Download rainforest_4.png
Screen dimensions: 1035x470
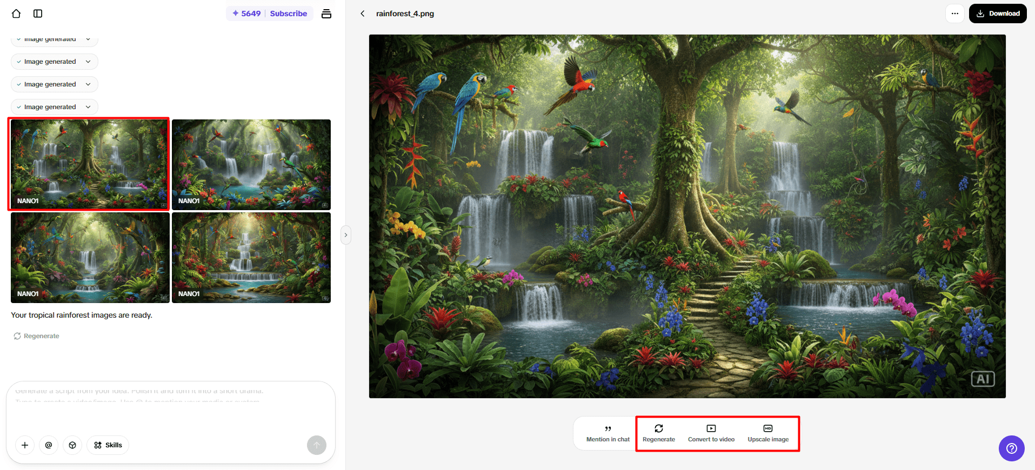click(998, 14)
